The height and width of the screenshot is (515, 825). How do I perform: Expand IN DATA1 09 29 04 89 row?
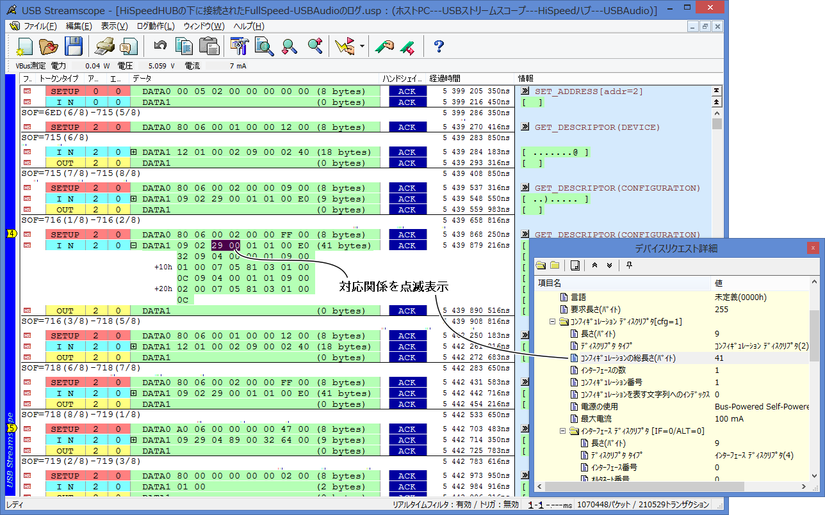coord(134,440)
